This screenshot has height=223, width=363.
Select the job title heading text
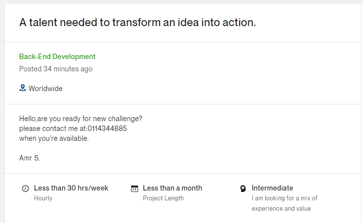tap(137, 23)
